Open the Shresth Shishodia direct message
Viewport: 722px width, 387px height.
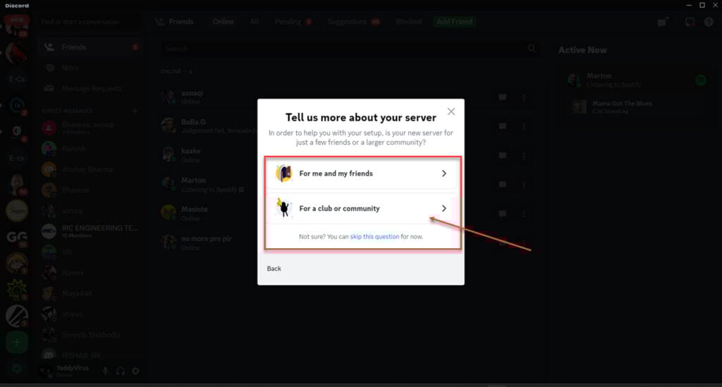[90, 335]
